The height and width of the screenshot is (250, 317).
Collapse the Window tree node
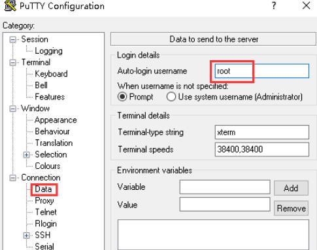coord(13,109)
